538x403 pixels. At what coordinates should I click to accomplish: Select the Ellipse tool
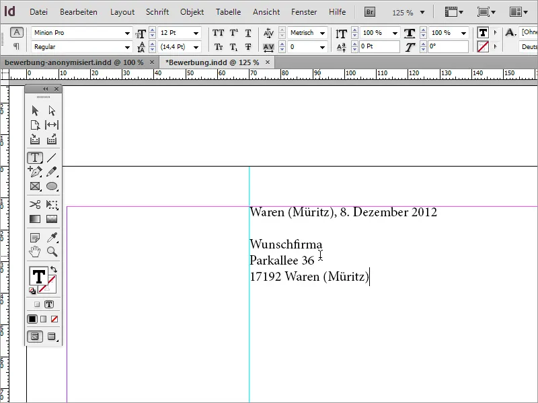tap(52, 186)
